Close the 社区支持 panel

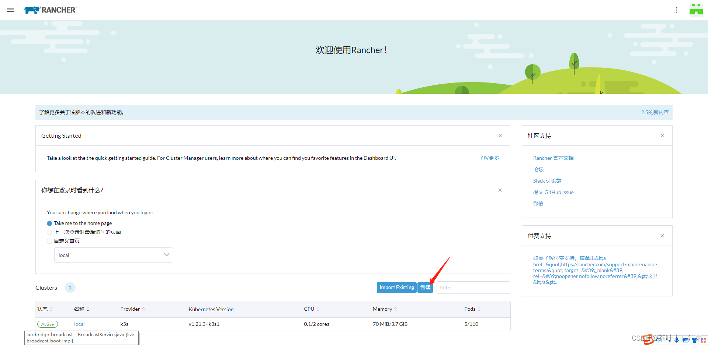[662, 135]
